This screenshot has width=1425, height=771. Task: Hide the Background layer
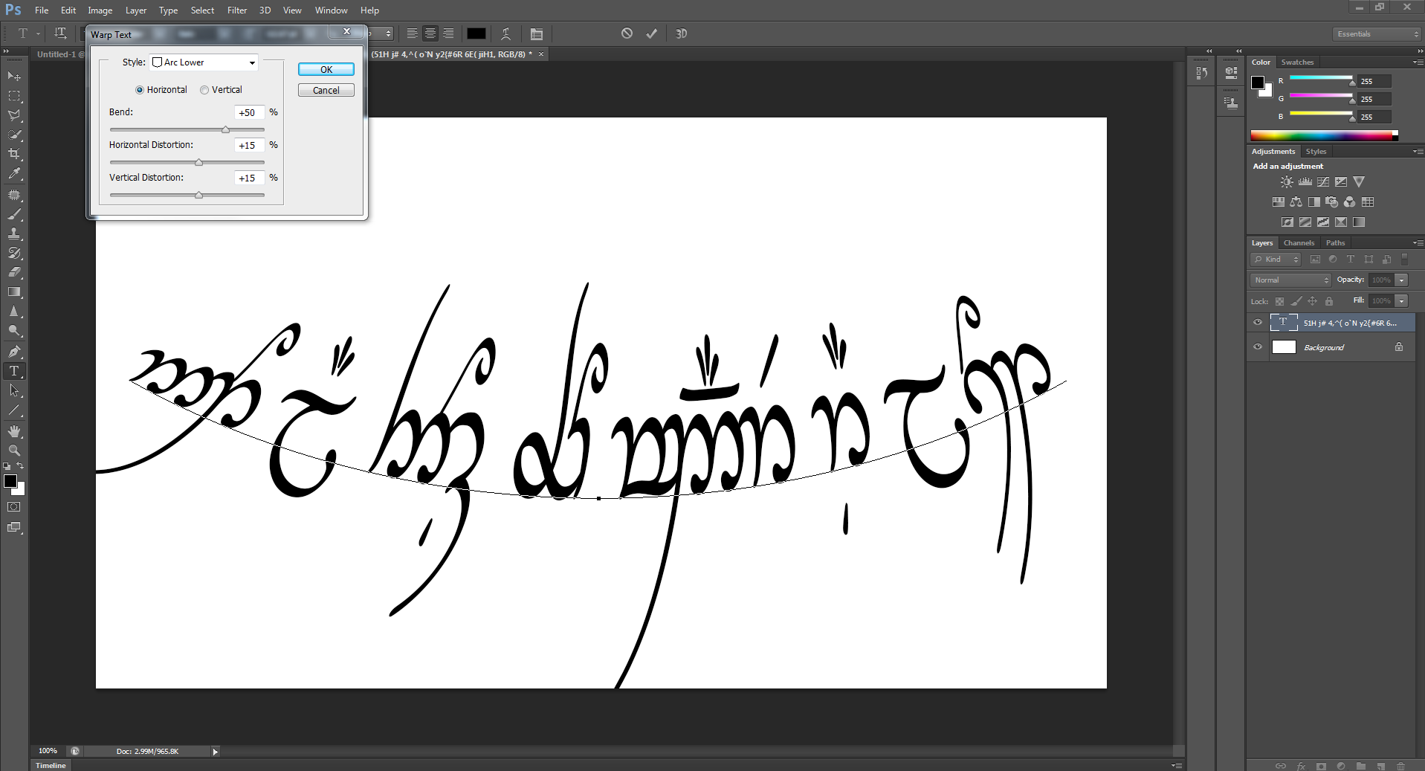[1258, 347]
